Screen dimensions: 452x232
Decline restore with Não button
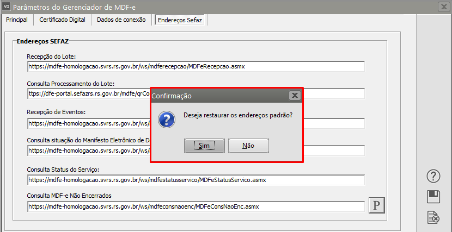pos(248,146)
